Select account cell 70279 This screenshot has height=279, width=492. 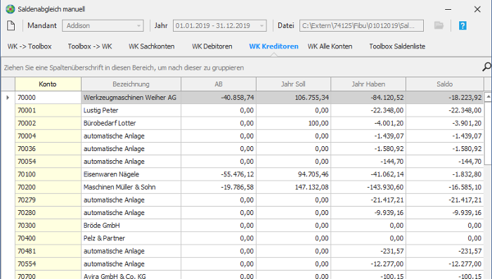pos(48,200)
